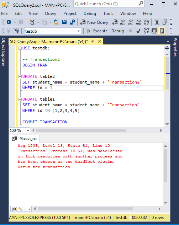Open an XMLA query with the XMLA icon
The width and height of the screenshot is (179, 225).
138,22
